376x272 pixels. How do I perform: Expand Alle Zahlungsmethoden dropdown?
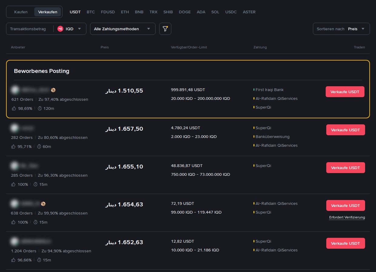coord(123,29)
